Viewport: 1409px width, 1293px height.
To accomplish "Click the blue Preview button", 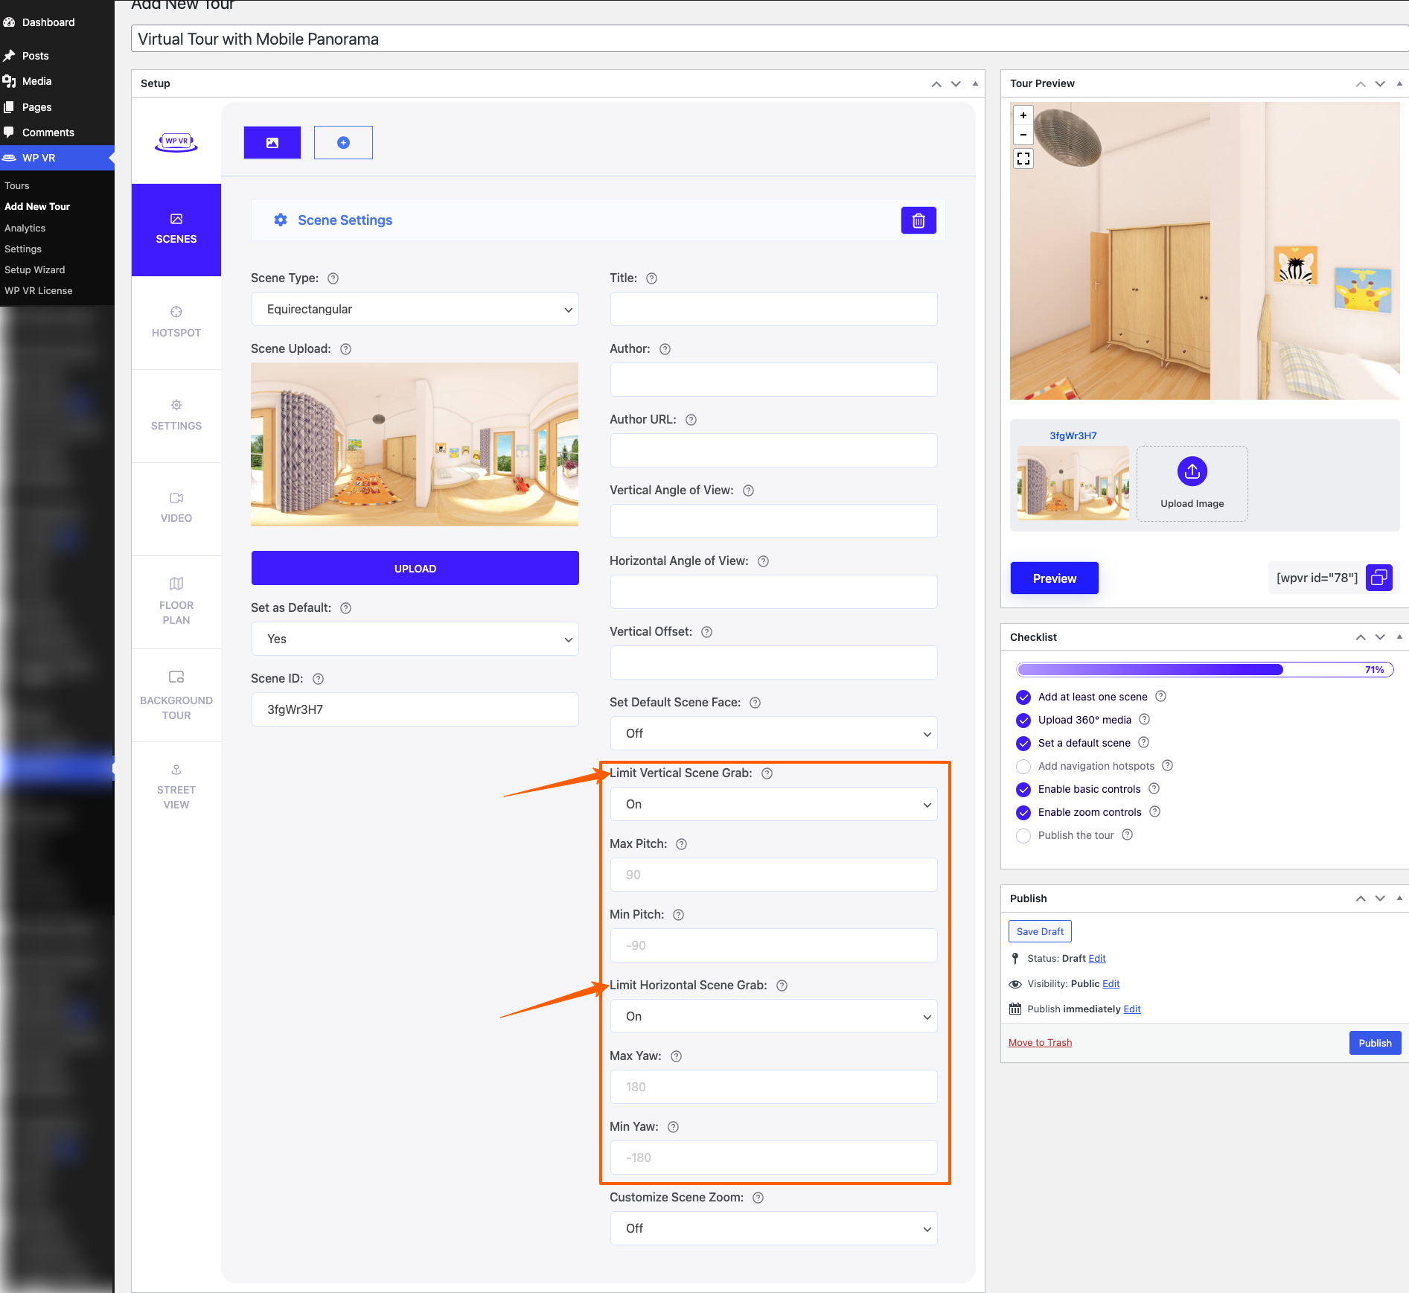I will (x=1054, y=578).
